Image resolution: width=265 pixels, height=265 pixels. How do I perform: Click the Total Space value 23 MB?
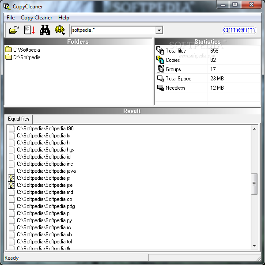tap(217, 79)
